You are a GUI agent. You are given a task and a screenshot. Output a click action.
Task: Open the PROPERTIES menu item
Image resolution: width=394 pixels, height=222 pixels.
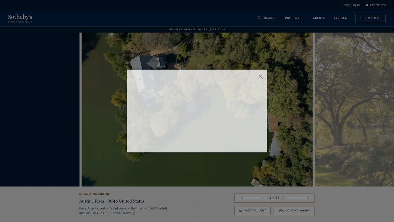[295, 18]
